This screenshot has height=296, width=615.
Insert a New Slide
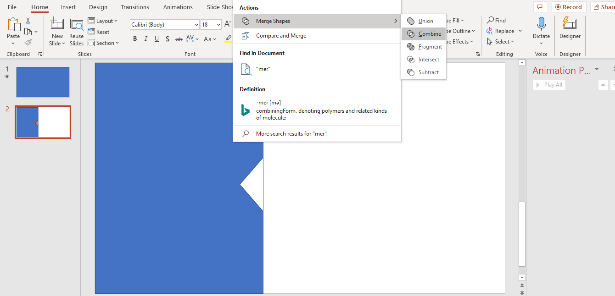[57, 32]
